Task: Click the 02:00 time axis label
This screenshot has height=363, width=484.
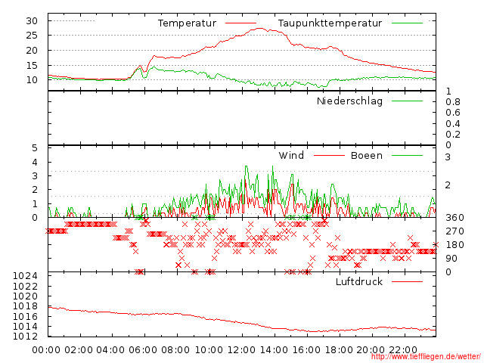Action: point(79,350)
